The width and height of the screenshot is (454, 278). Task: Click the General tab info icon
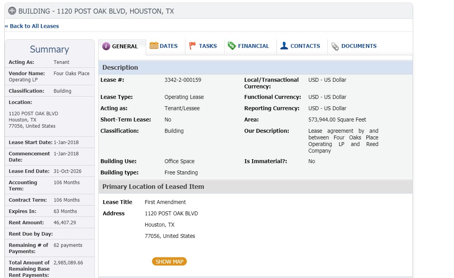click(106, 46)
